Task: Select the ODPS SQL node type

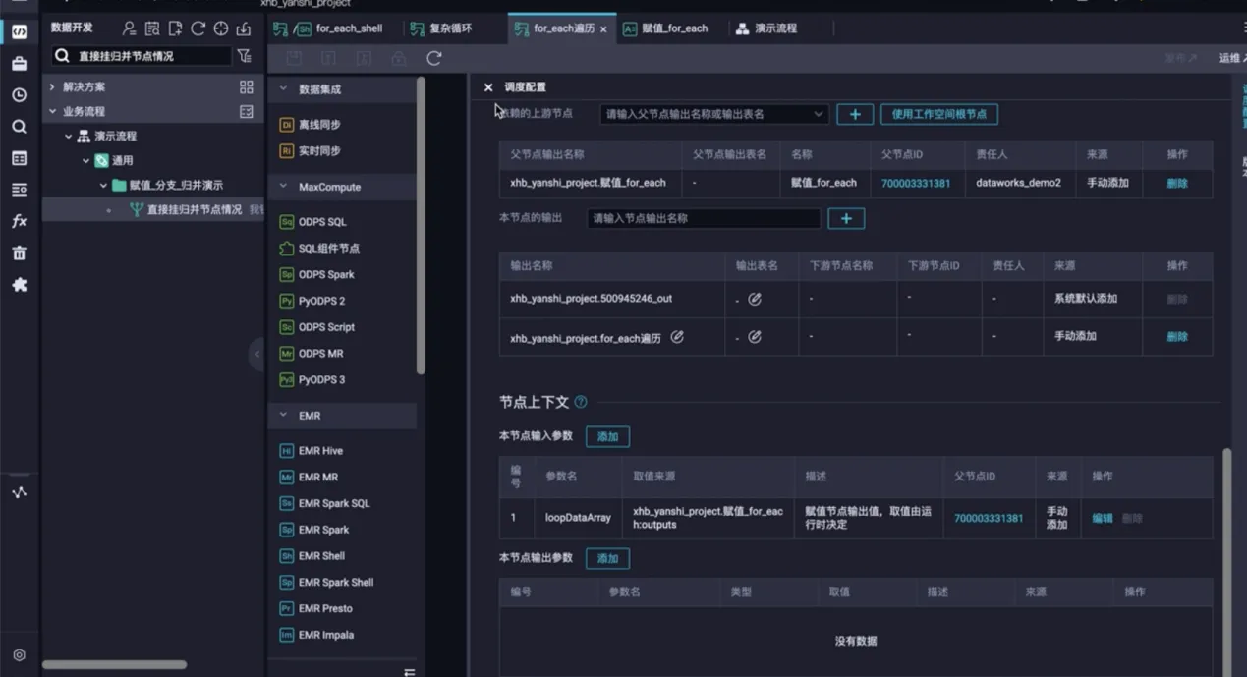Action: click(312, 222)
